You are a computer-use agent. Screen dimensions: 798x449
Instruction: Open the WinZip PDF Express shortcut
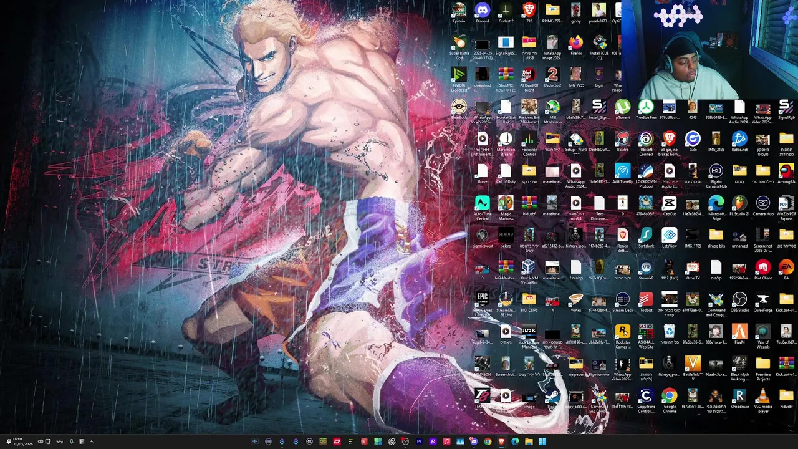click(x=786, y=208)
